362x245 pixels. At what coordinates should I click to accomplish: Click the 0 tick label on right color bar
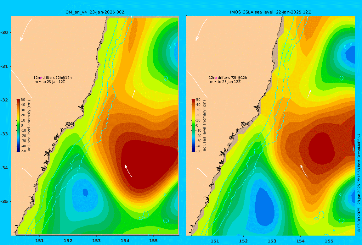(197, 126)
